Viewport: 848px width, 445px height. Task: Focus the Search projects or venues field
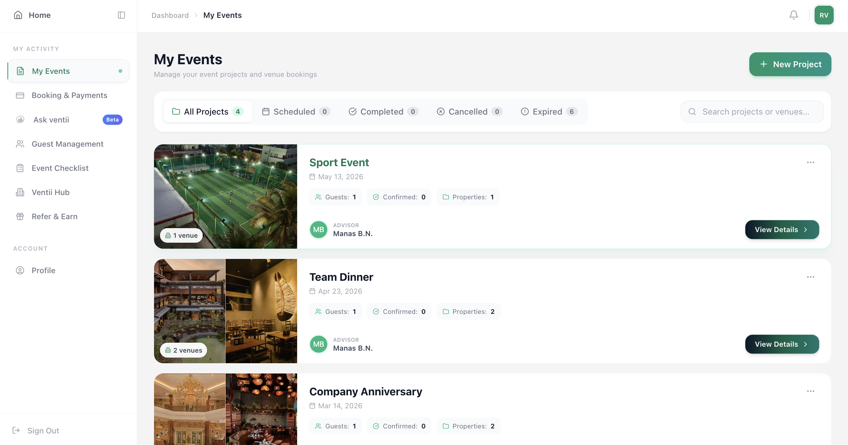(x=752, y=112)
